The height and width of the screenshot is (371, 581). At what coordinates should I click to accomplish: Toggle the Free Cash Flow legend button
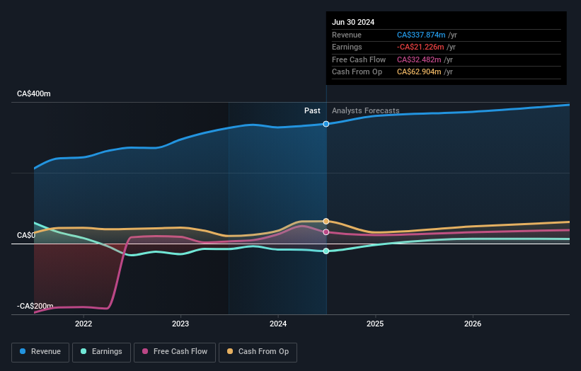coord(175,352)
